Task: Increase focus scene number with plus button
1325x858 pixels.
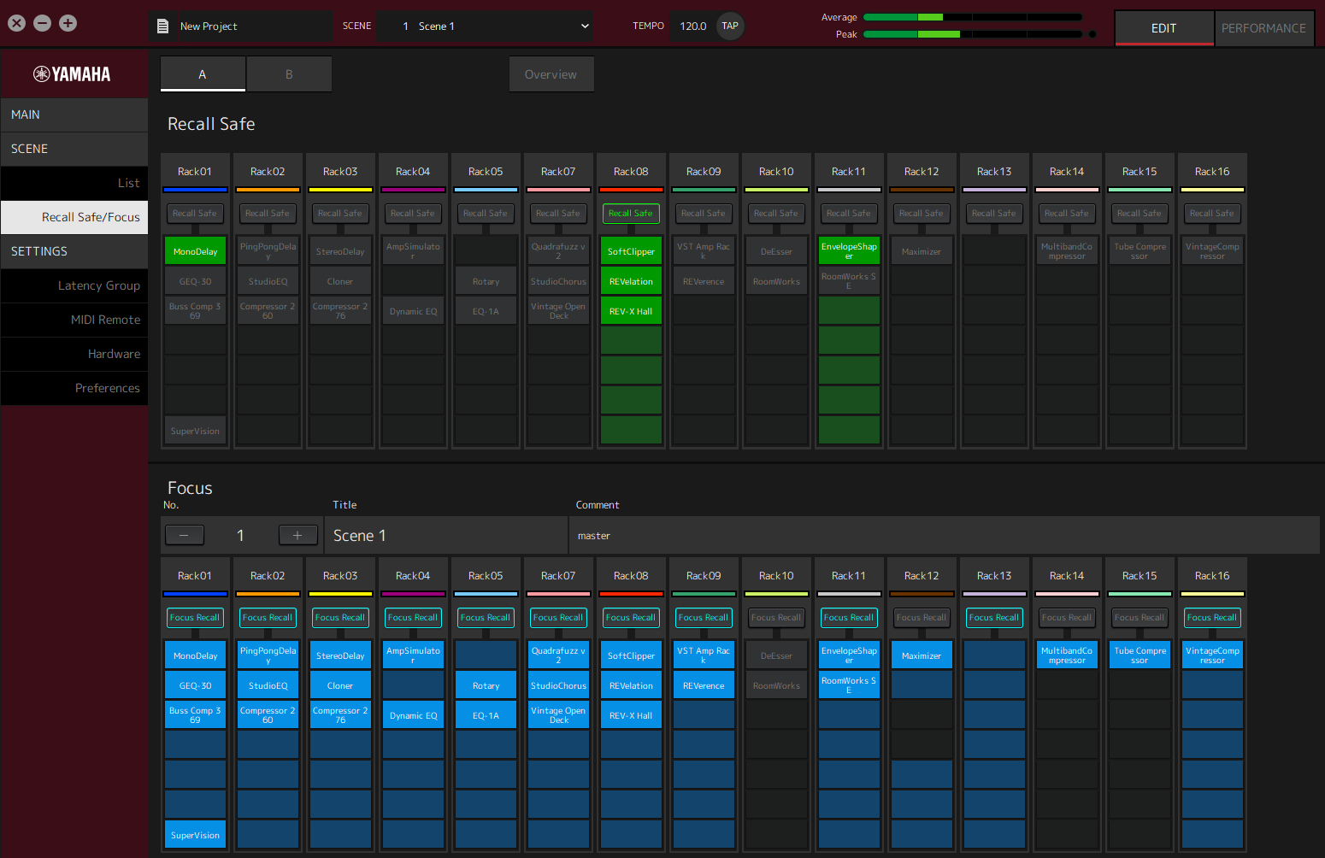Action: click(297, 535)
